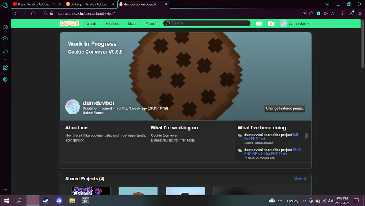Open the Friday Night Funkin project thumbnail

91,191
